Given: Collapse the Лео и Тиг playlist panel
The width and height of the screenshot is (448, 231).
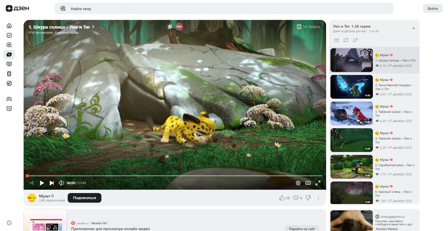Looking at the screenshot, I should point(414,28).
